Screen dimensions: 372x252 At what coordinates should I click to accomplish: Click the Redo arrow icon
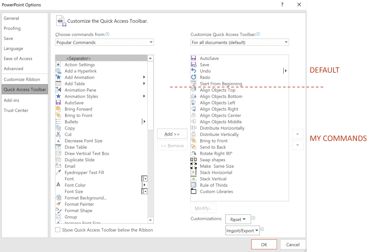tap(194, 77)
